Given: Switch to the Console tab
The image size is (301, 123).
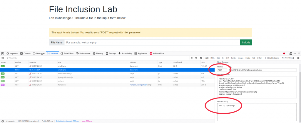Looking at the screenshot, I should click(25, 53).
